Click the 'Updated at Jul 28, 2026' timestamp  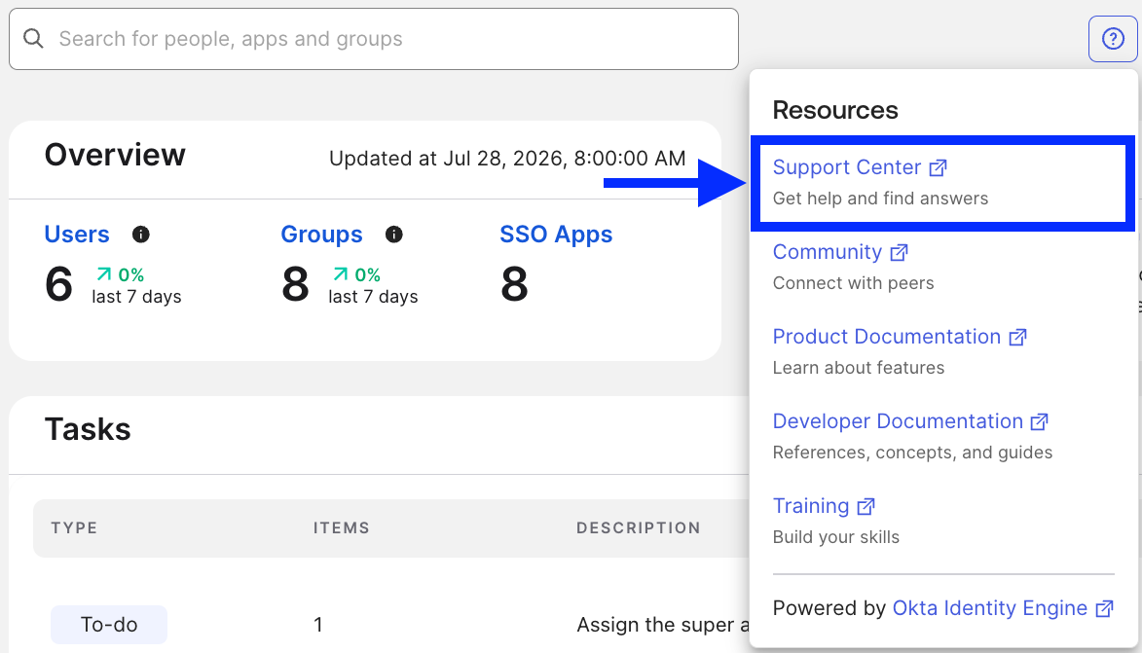[507, 159]
